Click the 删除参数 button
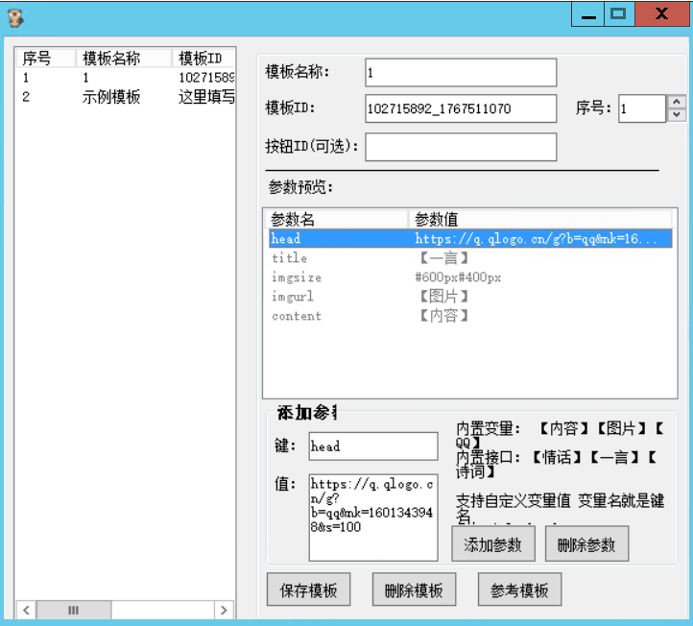 coord(586,544)
